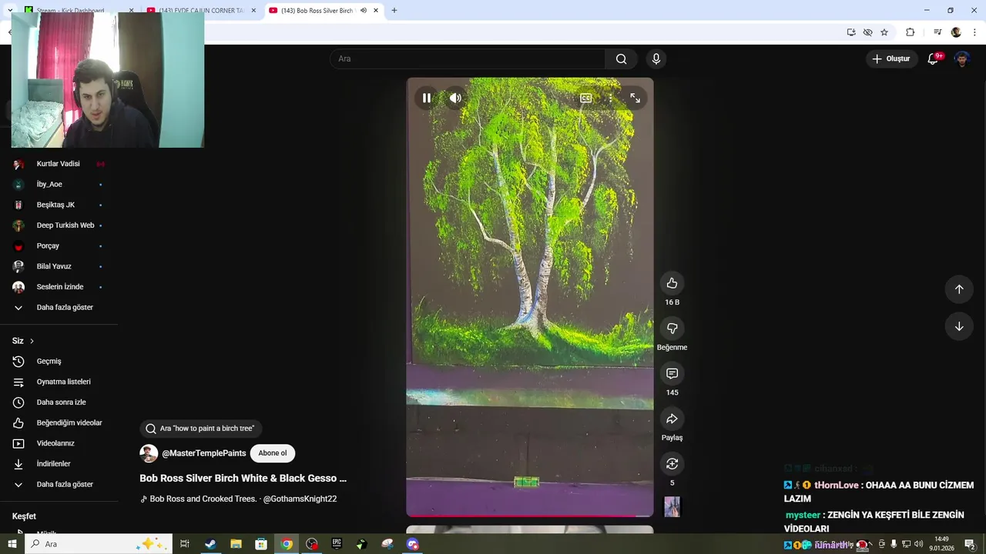Image resolution: width=986 pixels, height=554 pixels.
Task: Open the Windows Start menu
Action: (x=12, y=544)
